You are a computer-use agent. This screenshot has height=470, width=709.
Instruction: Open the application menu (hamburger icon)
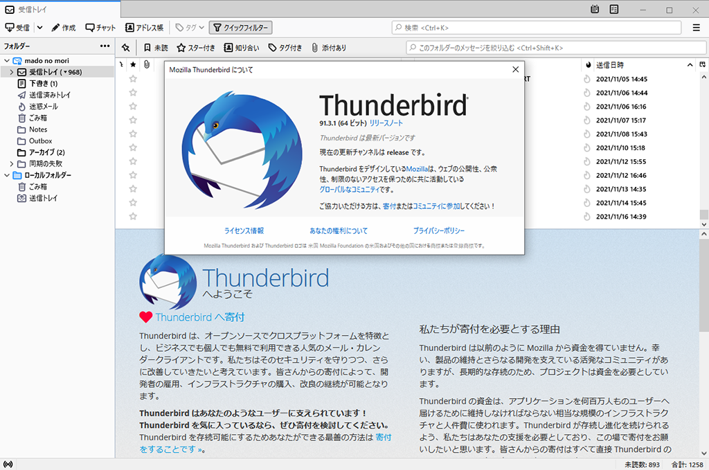(x=696, y=27)
